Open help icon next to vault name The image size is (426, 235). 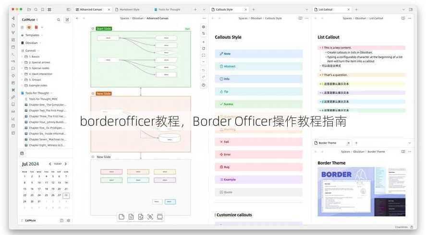point(61,220)
